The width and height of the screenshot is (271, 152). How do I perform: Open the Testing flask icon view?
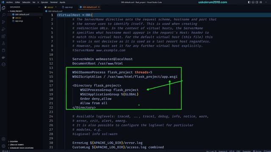pos(3,43)
